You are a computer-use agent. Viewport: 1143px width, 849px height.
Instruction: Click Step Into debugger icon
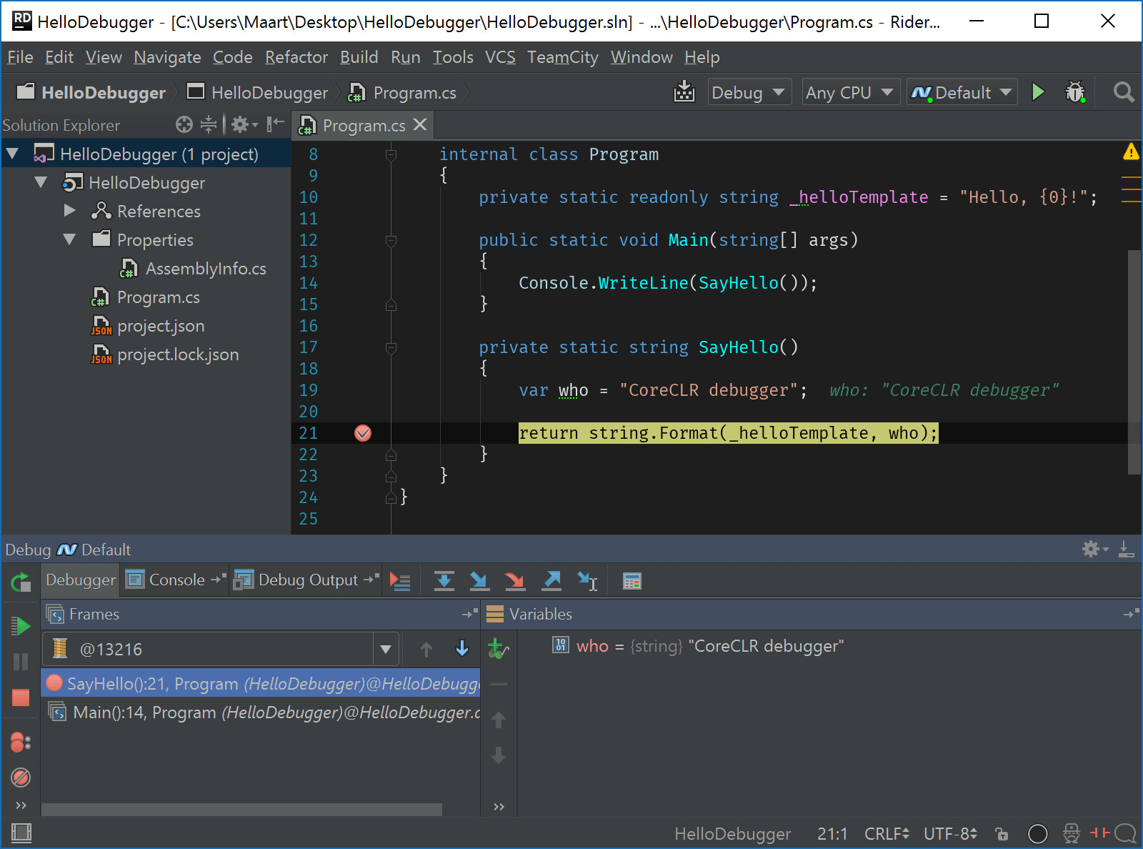(479, 582)
